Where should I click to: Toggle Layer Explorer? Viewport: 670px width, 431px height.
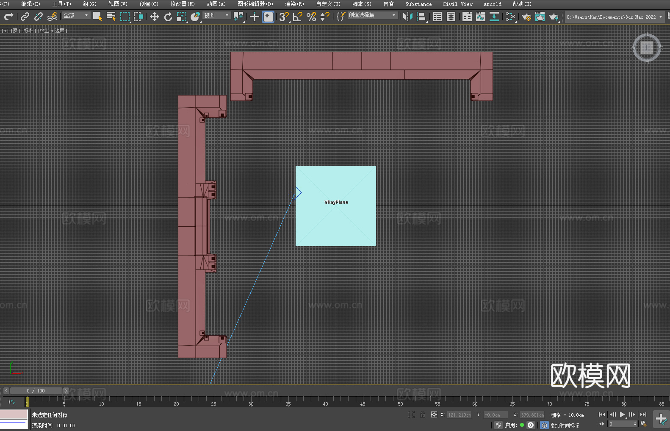pyautogui.click(x=451, y=17)
